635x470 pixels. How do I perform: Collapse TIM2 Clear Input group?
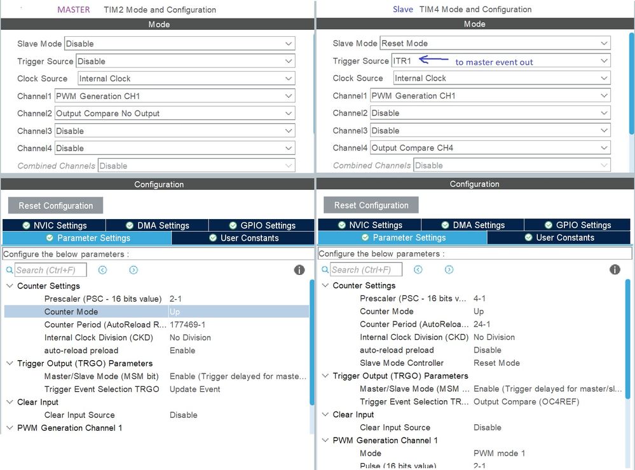pos(10,402)
